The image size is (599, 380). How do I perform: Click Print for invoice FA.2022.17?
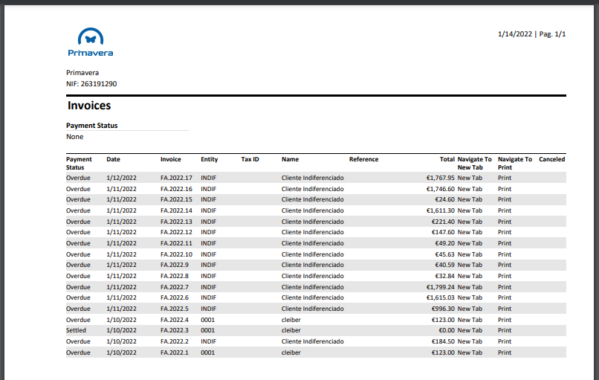505,178
